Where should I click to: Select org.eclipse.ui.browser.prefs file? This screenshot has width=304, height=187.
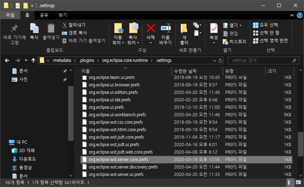(x=186, y=85)
